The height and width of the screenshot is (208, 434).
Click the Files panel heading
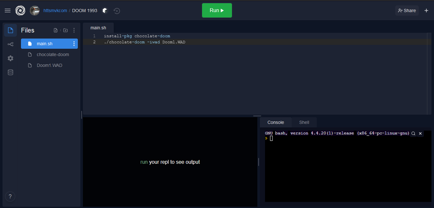pyautogui.click(x=27, y=30)
